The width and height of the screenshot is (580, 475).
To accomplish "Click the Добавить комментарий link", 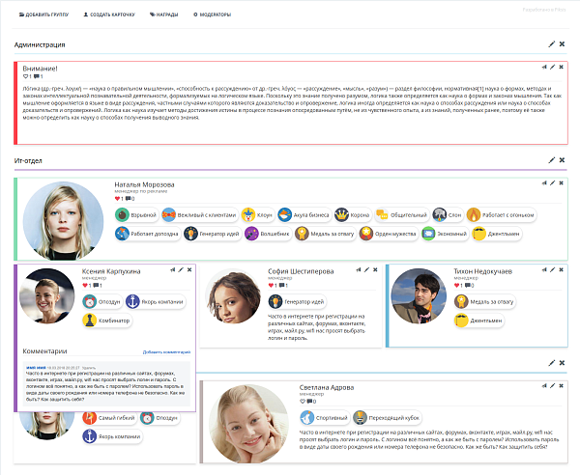I will tap(167, 352).
